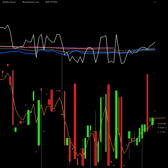The width and height of the screenshot is (168, 168).
Task: Select the "Weekly Charts" title text
Action: (9, 2)
